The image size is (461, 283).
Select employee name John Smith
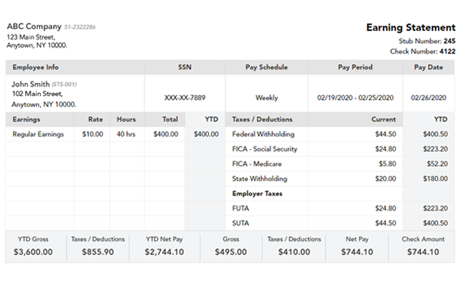point(31,84)
